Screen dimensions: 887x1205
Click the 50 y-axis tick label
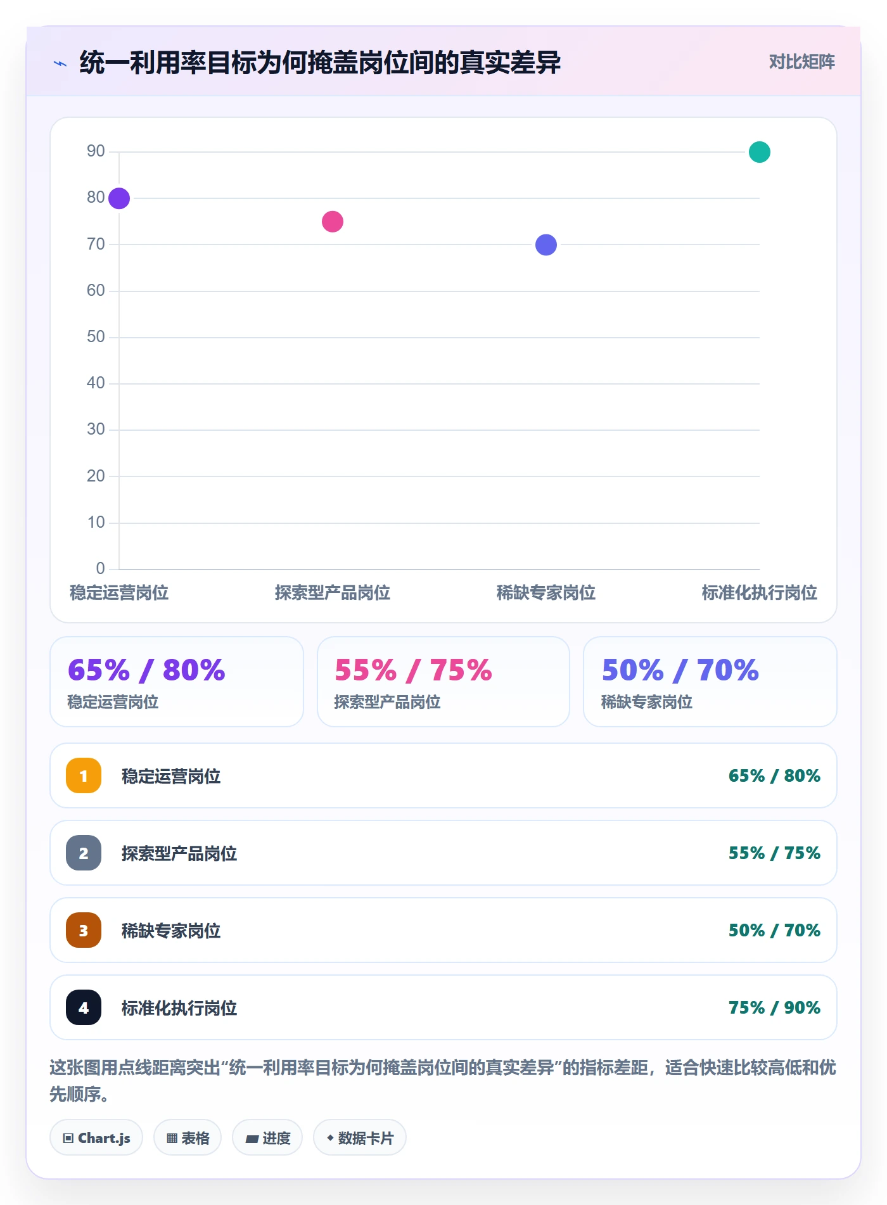tap(96, 336)
